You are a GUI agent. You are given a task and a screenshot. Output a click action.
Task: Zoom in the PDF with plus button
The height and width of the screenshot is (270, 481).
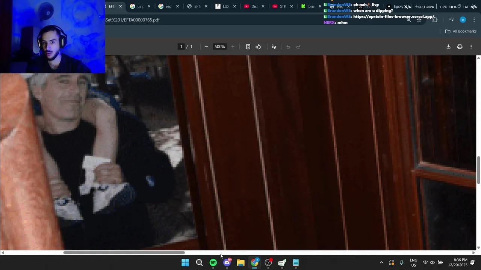[233, 46]
